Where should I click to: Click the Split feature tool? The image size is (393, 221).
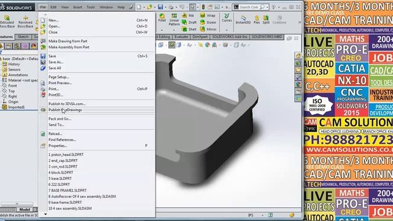(266, 20)
